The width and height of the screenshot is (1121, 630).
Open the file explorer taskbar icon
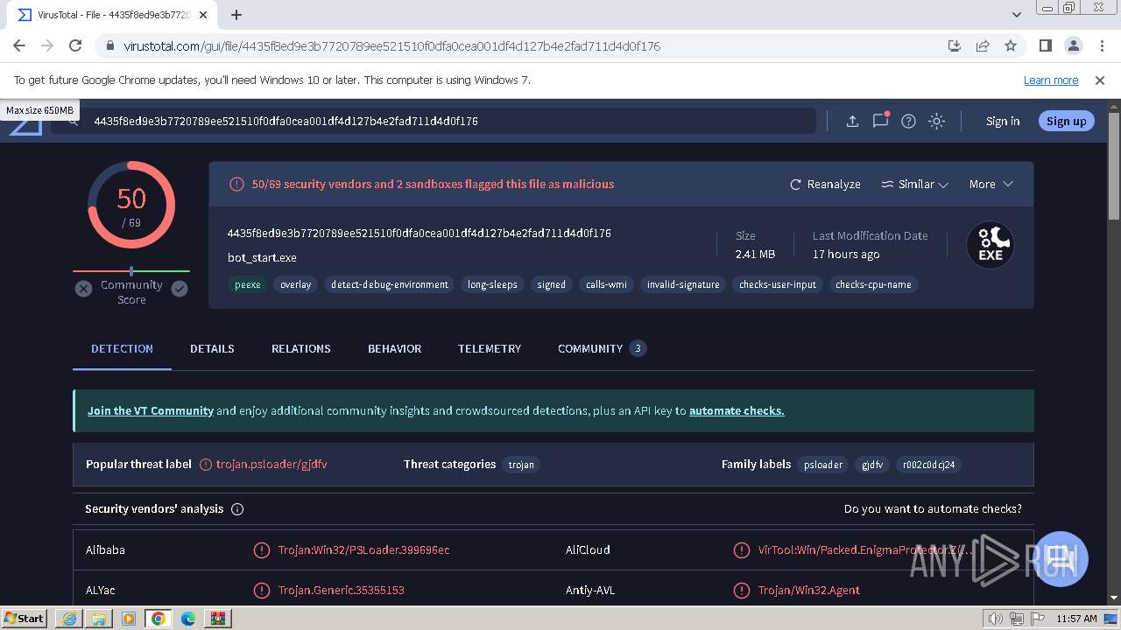point(99,619)
